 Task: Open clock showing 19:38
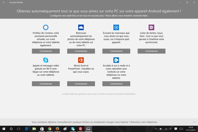pyautogui.click(x=191, y=129)
